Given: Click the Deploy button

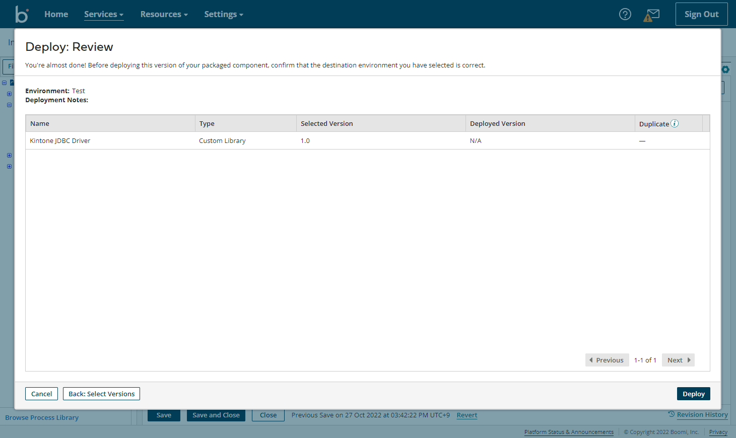Looking at the screenshot, I should pos(693,394).
